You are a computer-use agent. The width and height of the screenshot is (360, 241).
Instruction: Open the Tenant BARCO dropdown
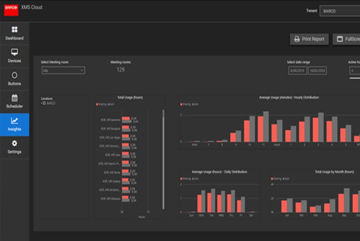click(339, 11)
